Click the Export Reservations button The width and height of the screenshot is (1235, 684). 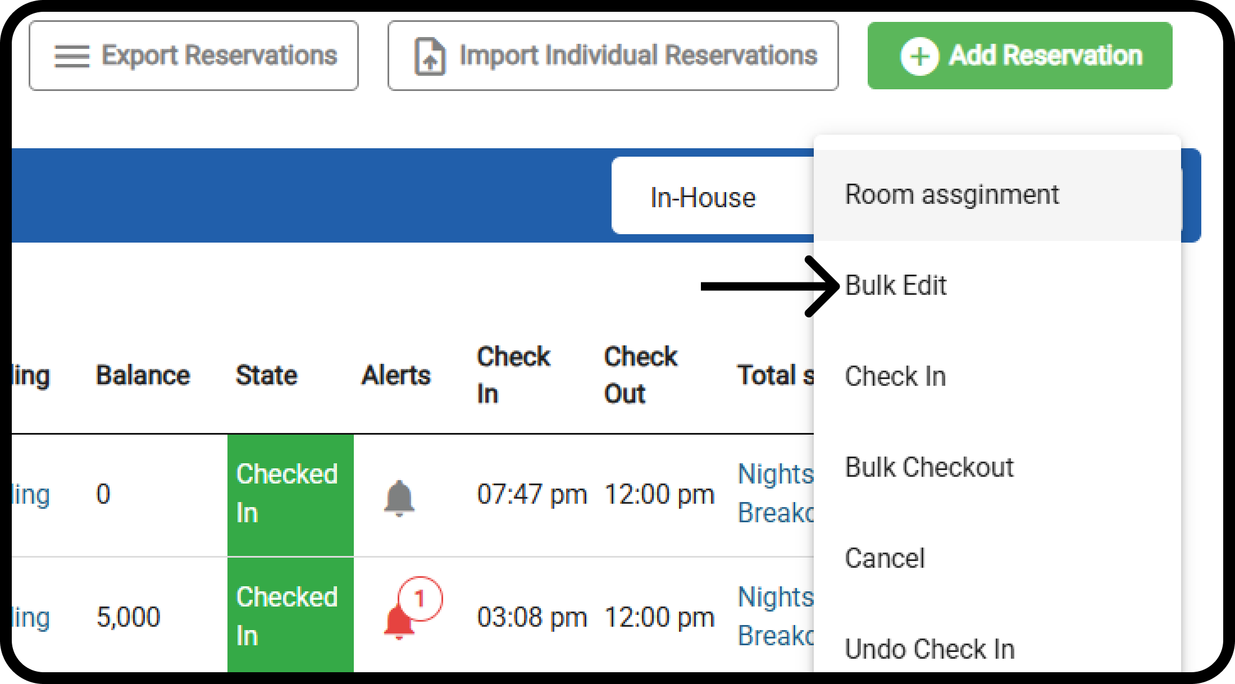(194, 56)
